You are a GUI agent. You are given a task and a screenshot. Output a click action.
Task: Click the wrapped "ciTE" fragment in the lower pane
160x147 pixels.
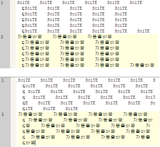[x=30, y=86]
